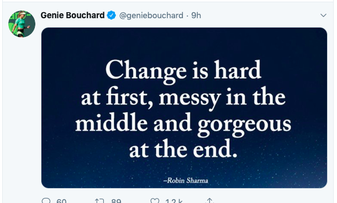Click the blue verified badge

112,15
